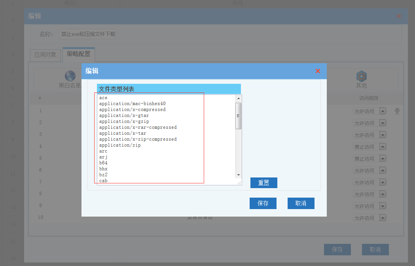Close the inner 编辑 dialog with red X
This screenshot has width=415, height=266.
tap(318, 71)
